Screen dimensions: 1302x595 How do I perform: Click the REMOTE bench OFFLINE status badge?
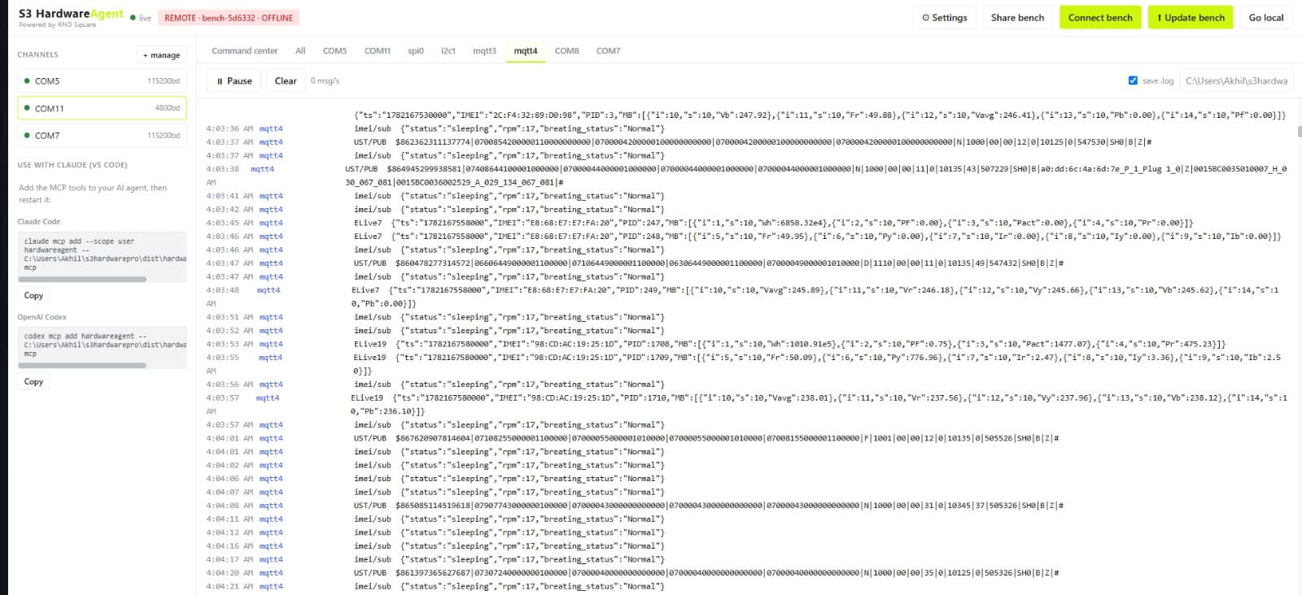(x=229, y=18)
